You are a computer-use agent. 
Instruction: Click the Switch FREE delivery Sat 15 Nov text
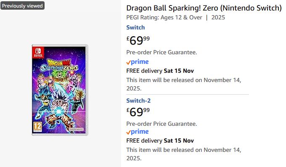click(x=160, y=71)
